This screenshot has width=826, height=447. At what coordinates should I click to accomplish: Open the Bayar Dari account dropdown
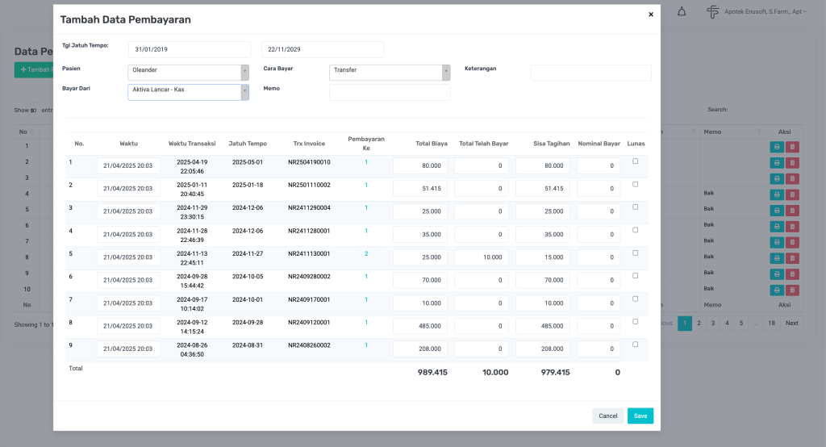(x=188, y=92)
